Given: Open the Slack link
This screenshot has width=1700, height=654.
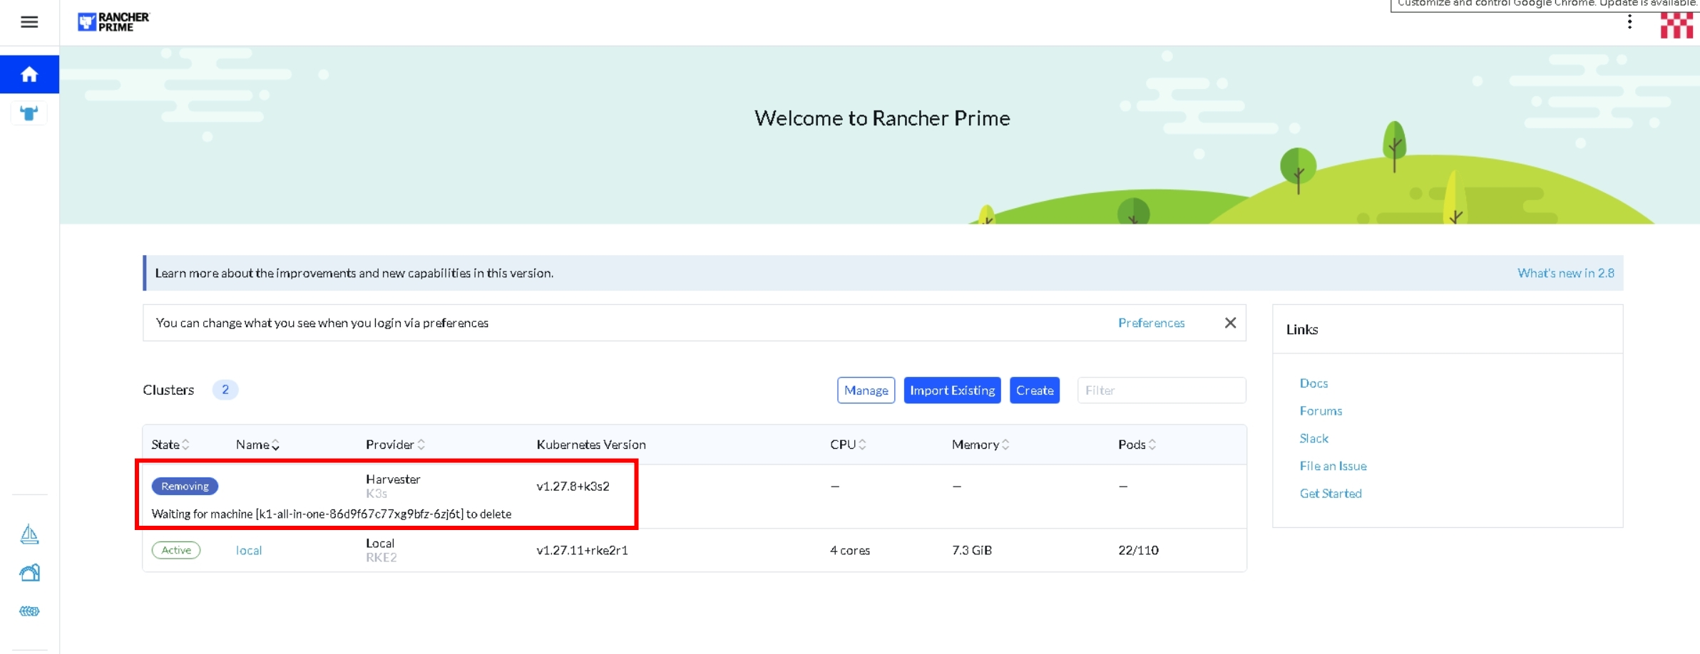Looking at the screenshot, I should (1314, 438).
